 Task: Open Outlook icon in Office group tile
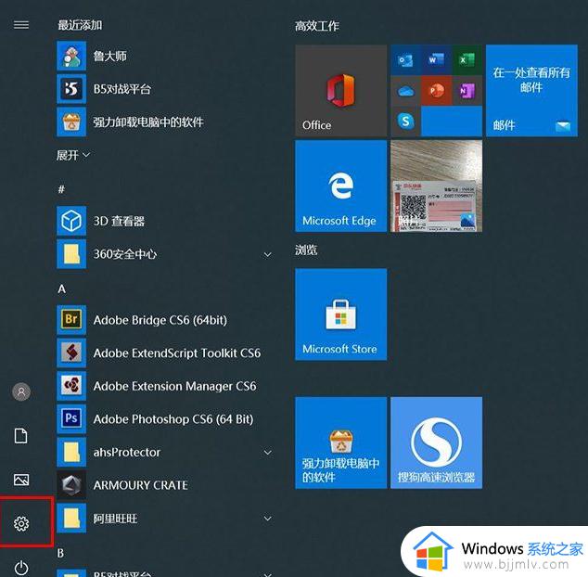[x=405, y=60]
